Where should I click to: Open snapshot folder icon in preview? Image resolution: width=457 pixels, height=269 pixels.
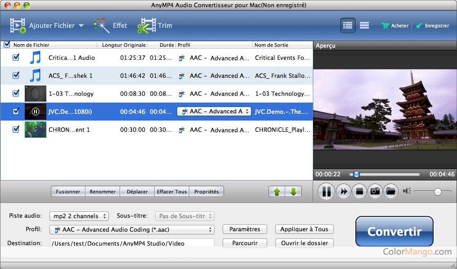pos(390,191)
